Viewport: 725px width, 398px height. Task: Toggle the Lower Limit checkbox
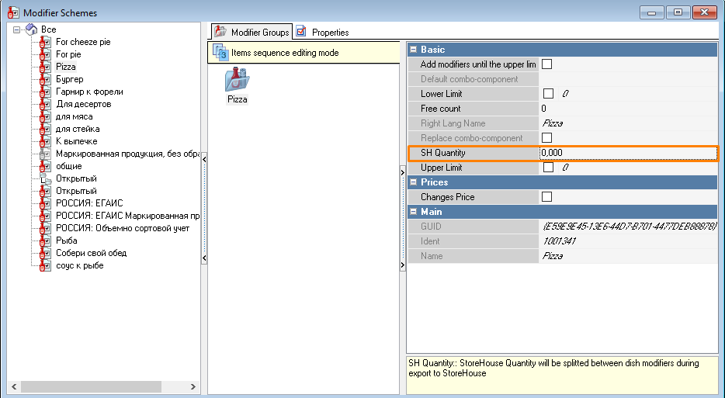point(547,94)
